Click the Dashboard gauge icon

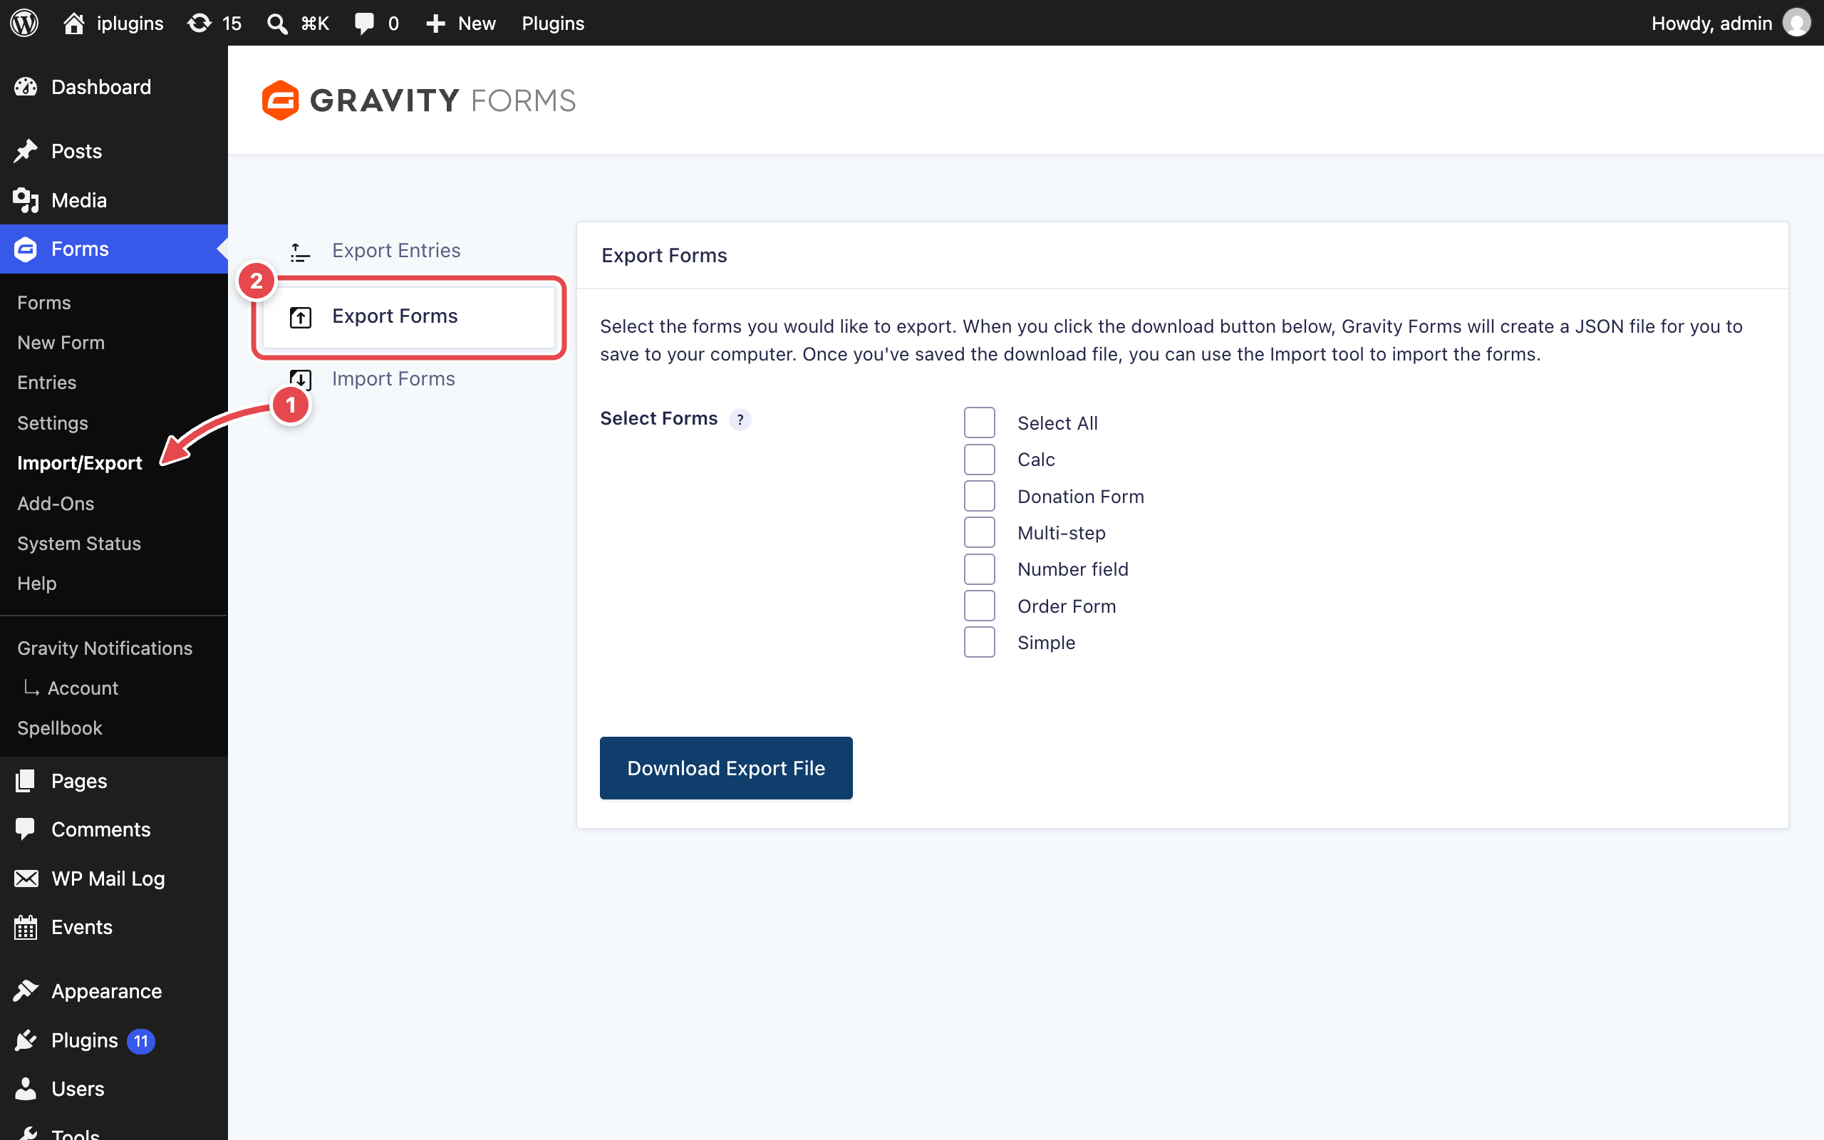point(26,87)
